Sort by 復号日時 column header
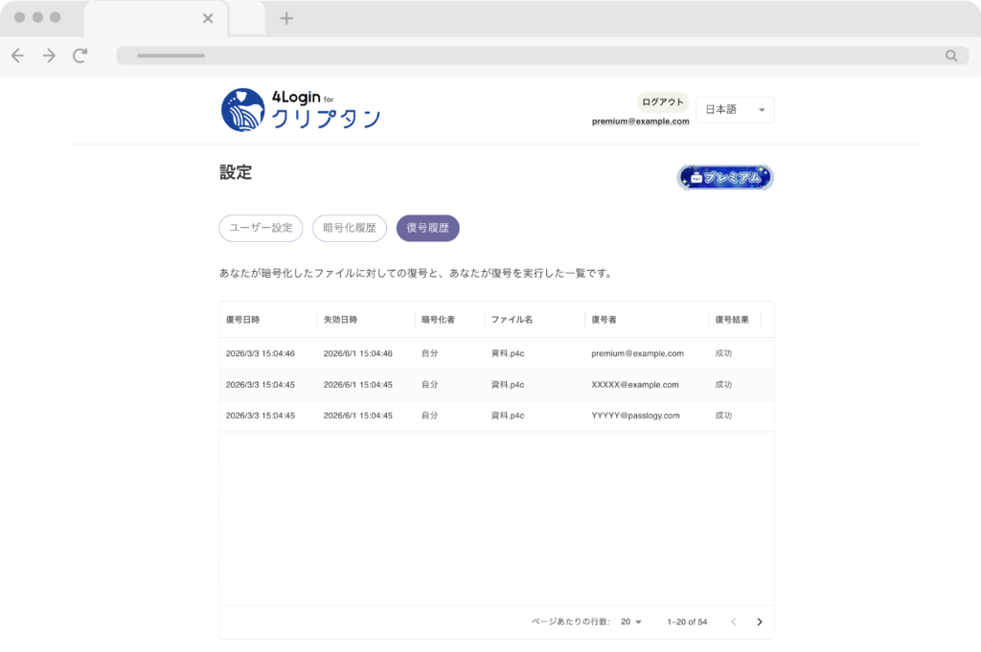 pos(243,320)
